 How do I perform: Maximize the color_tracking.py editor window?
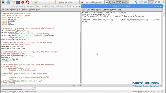[77, 6]
